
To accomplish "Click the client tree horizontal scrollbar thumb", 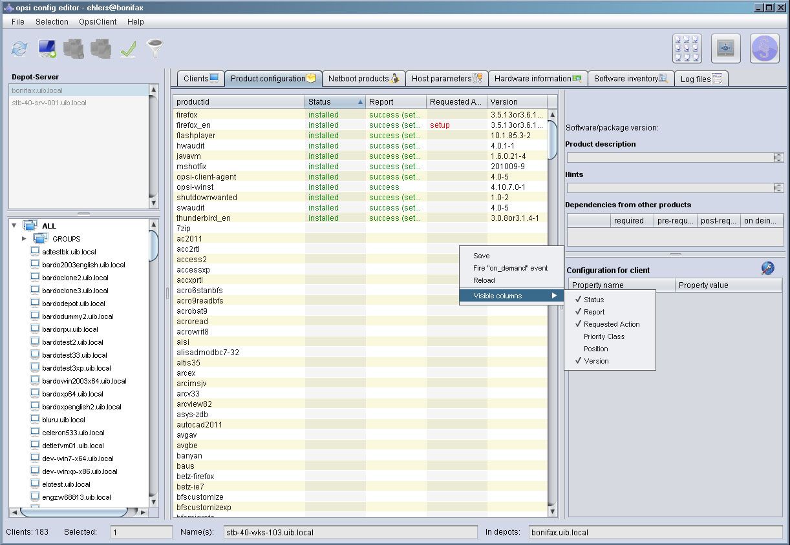I will 74,512.
